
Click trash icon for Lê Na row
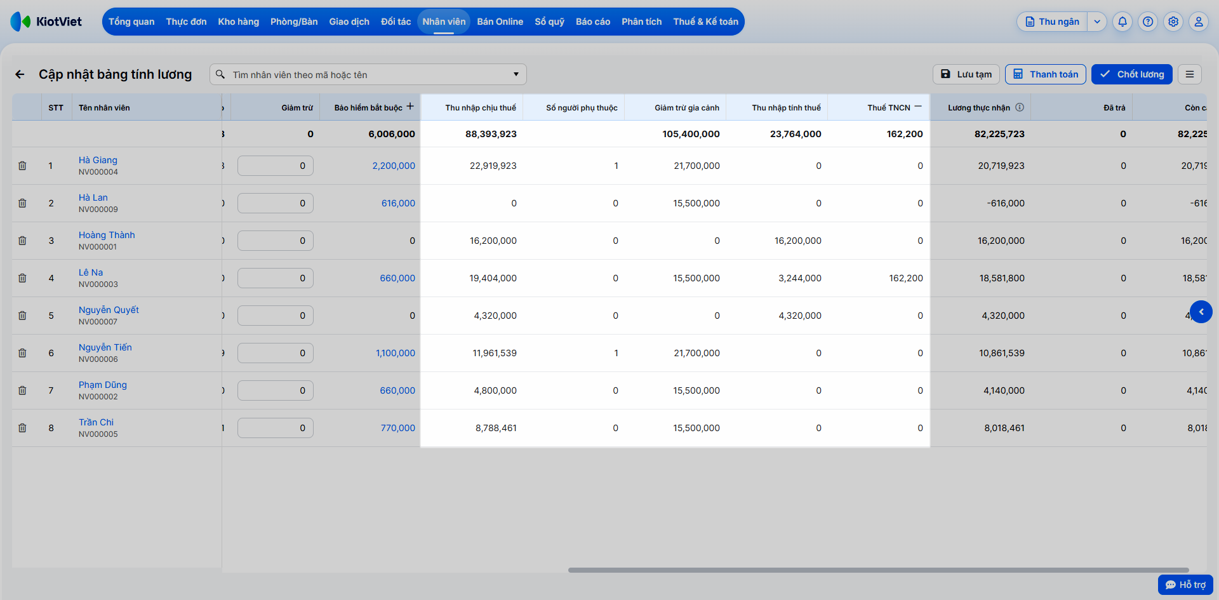22,278
